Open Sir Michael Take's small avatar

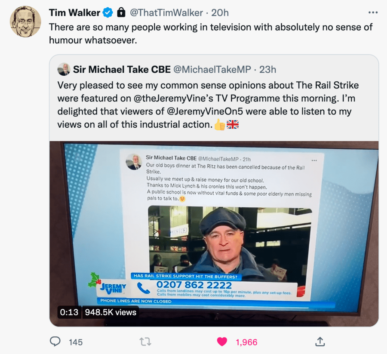tap(64, 69)
